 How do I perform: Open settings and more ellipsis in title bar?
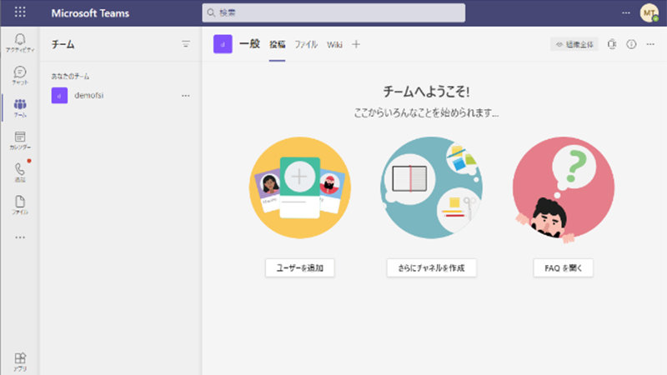pos(626,12)
